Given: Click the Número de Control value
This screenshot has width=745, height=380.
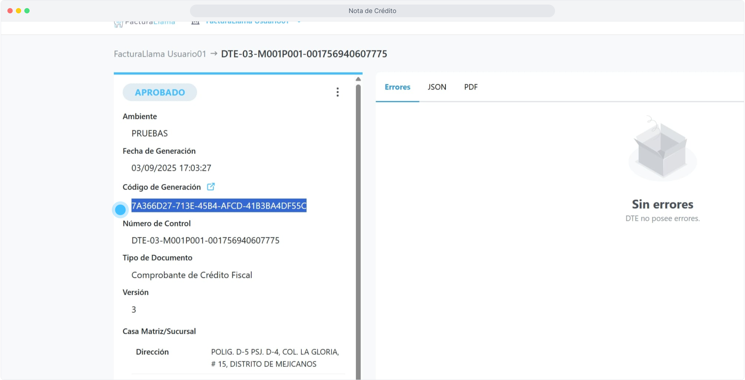Looking at the screenshot, I should click(x=205, y=240).
